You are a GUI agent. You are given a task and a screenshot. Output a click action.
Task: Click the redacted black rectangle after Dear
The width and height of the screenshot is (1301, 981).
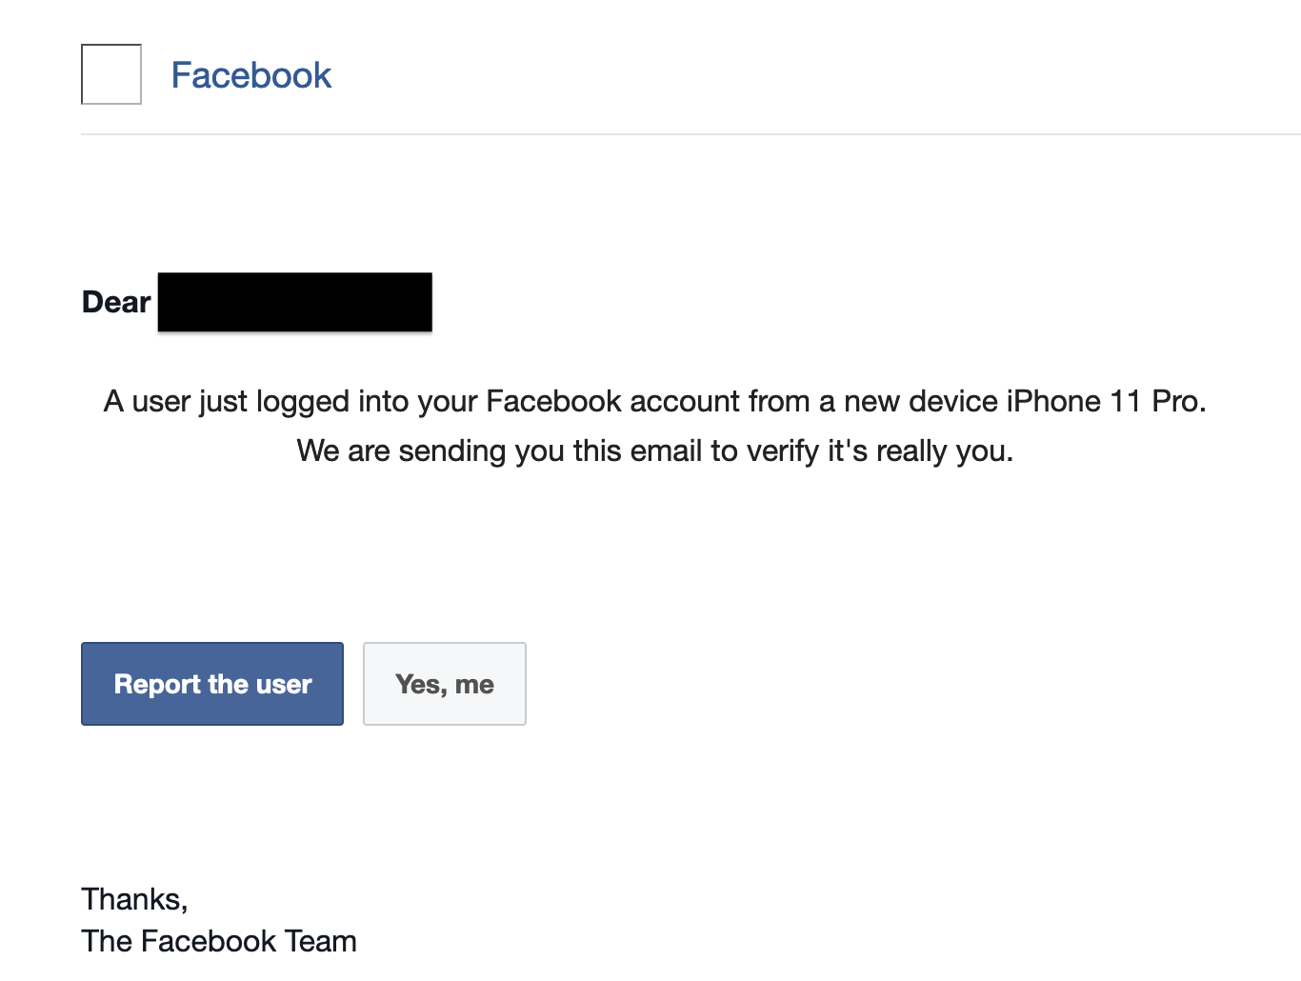tap(293, 301)
